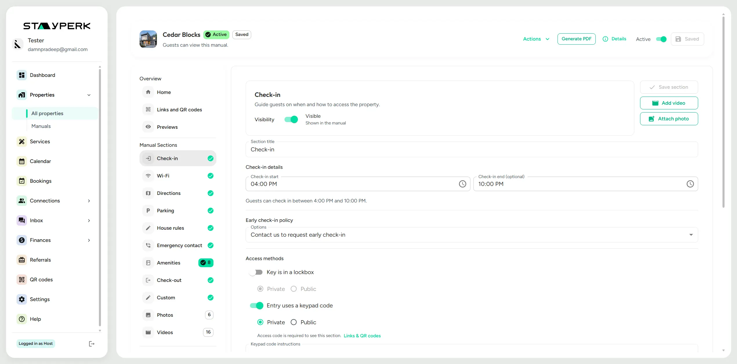Click the Check-out exit icon
The height and width of the screenshot is (364, 737).
[x=148, y=280]
